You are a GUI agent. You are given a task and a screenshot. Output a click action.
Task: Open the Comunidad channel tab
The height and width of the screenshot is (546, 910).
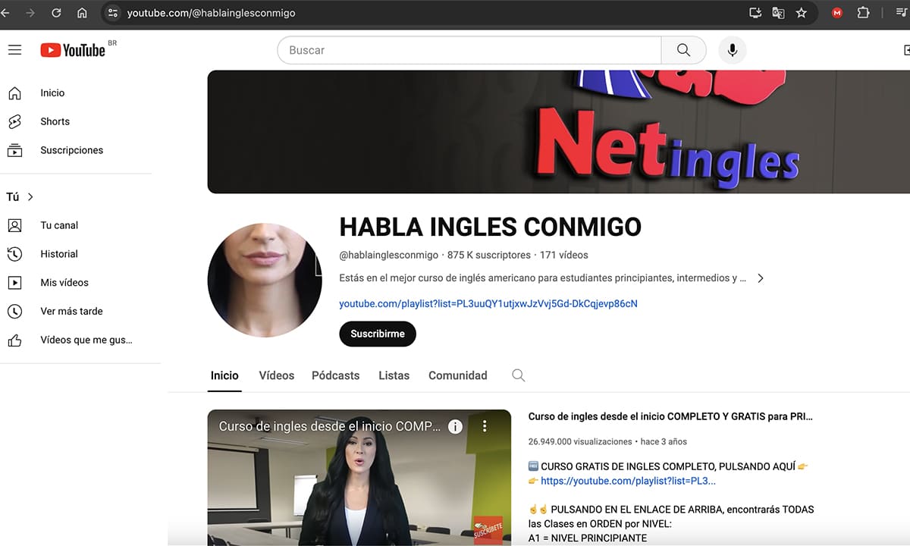[x=458, y=375]
